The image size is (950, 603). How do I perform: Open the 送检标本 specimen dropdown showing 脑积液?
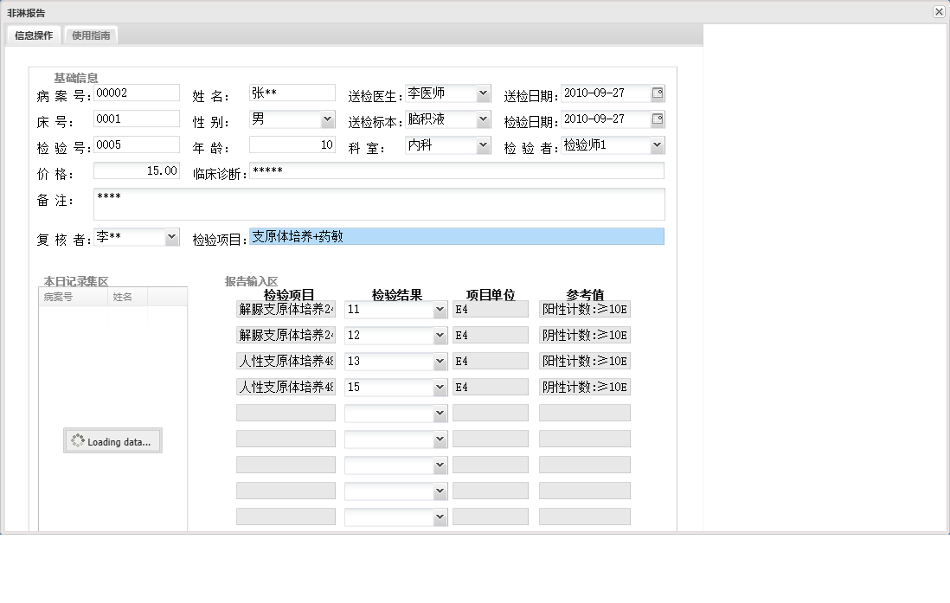tap(485, 119)
